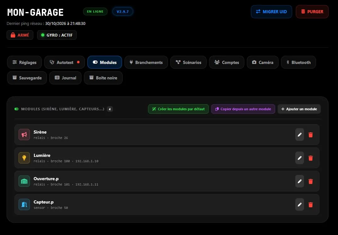Click the MON-GARAGE title

coord(35,12)
